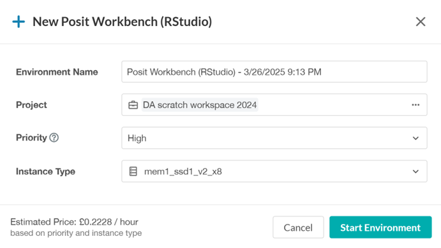This screenshot has height=248, width=441.
Task: Select the DA scratch workspace 2024 project chip
Action: click(x=200, y=105)
